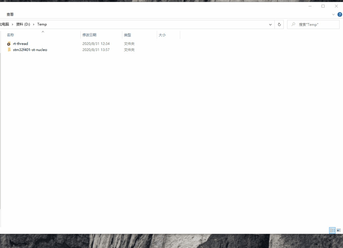The image size is (343, 248).
Task: Expand the address bar history dropdown
Action: [x=270, y=24]
